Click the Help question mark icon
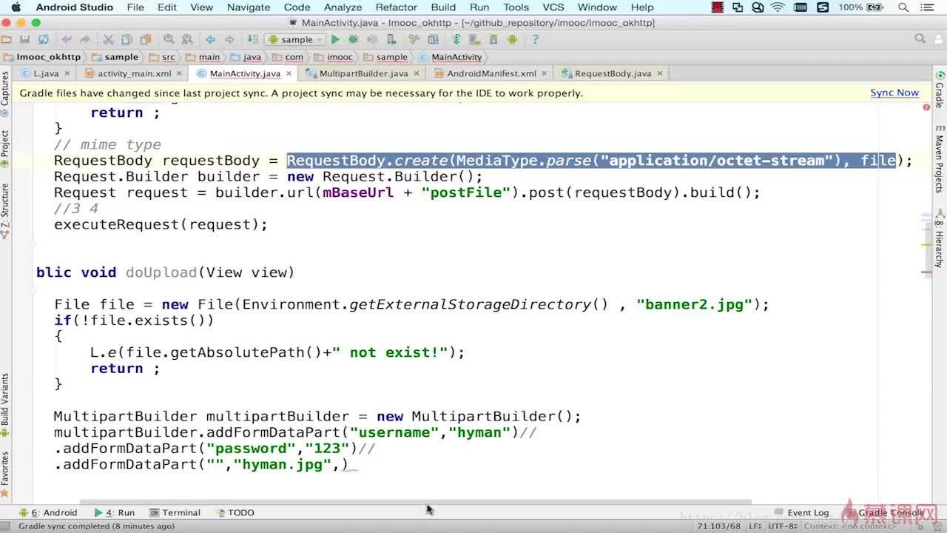The width and height of the screenshot is (947, 533). click(535, 39)
